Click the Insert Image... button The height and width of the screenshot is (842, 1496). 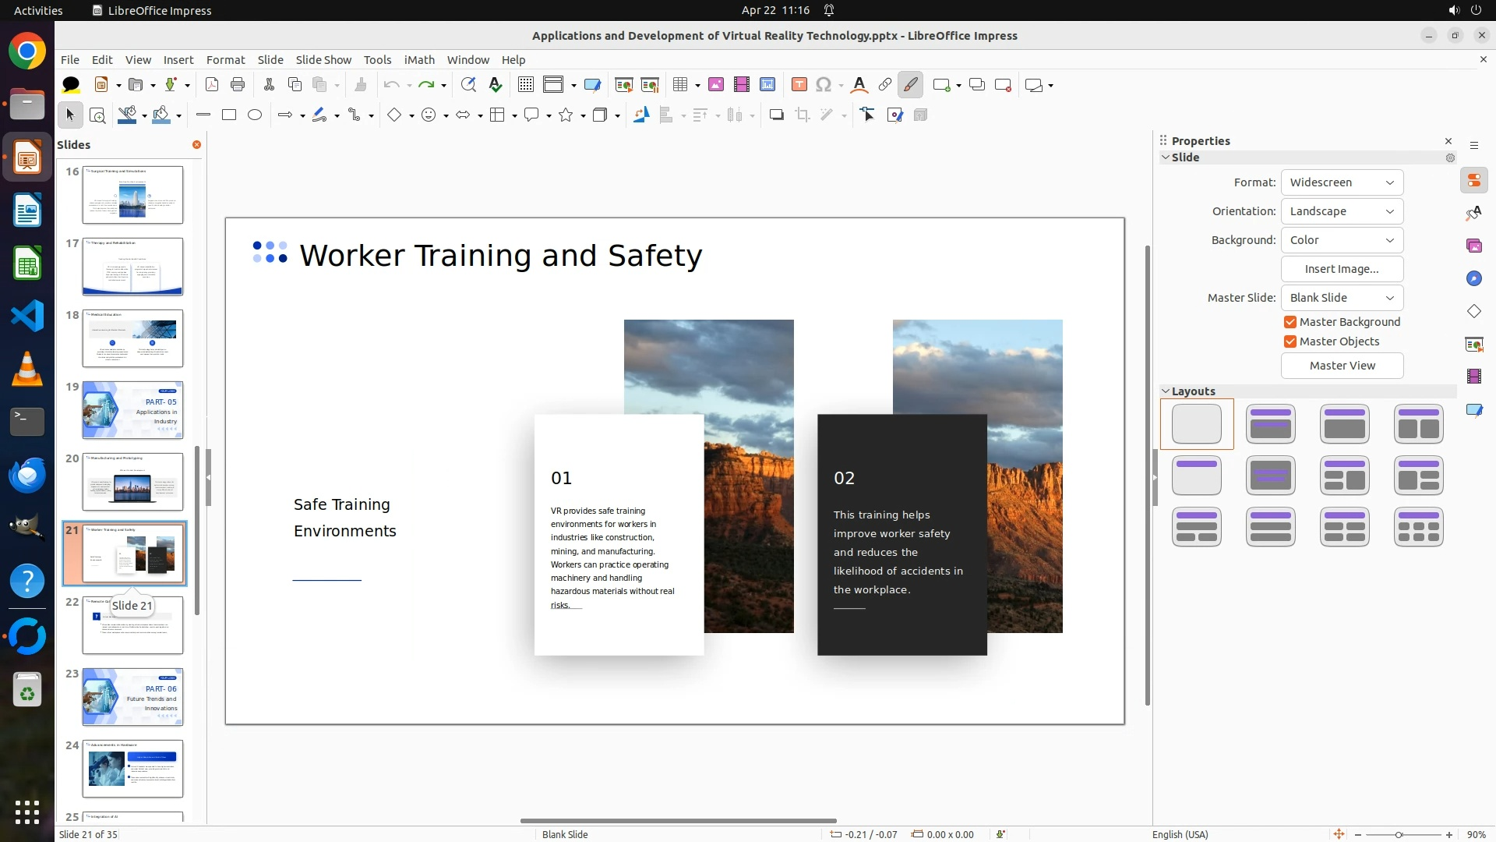tap(1342, 269)
